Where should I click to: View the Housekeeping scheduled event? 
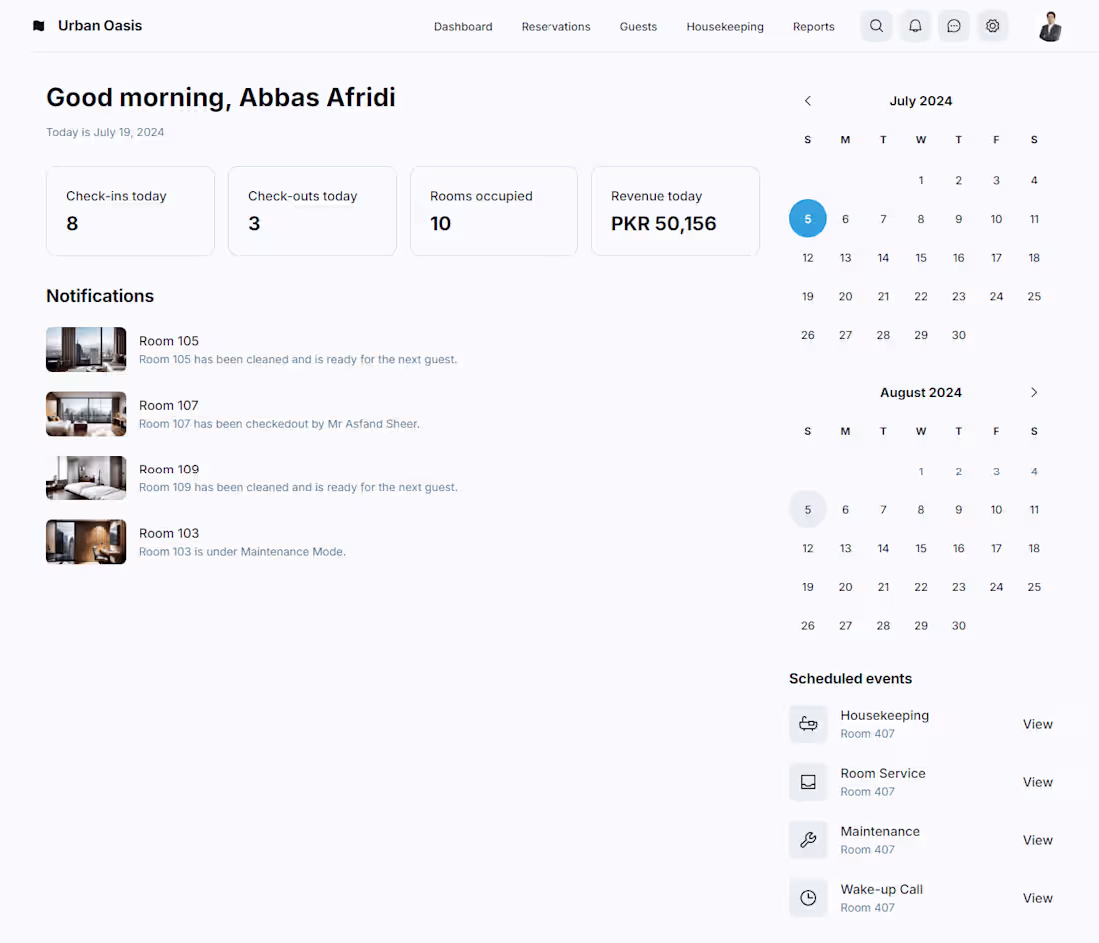pyautogui.click(x=1037, y=724)
